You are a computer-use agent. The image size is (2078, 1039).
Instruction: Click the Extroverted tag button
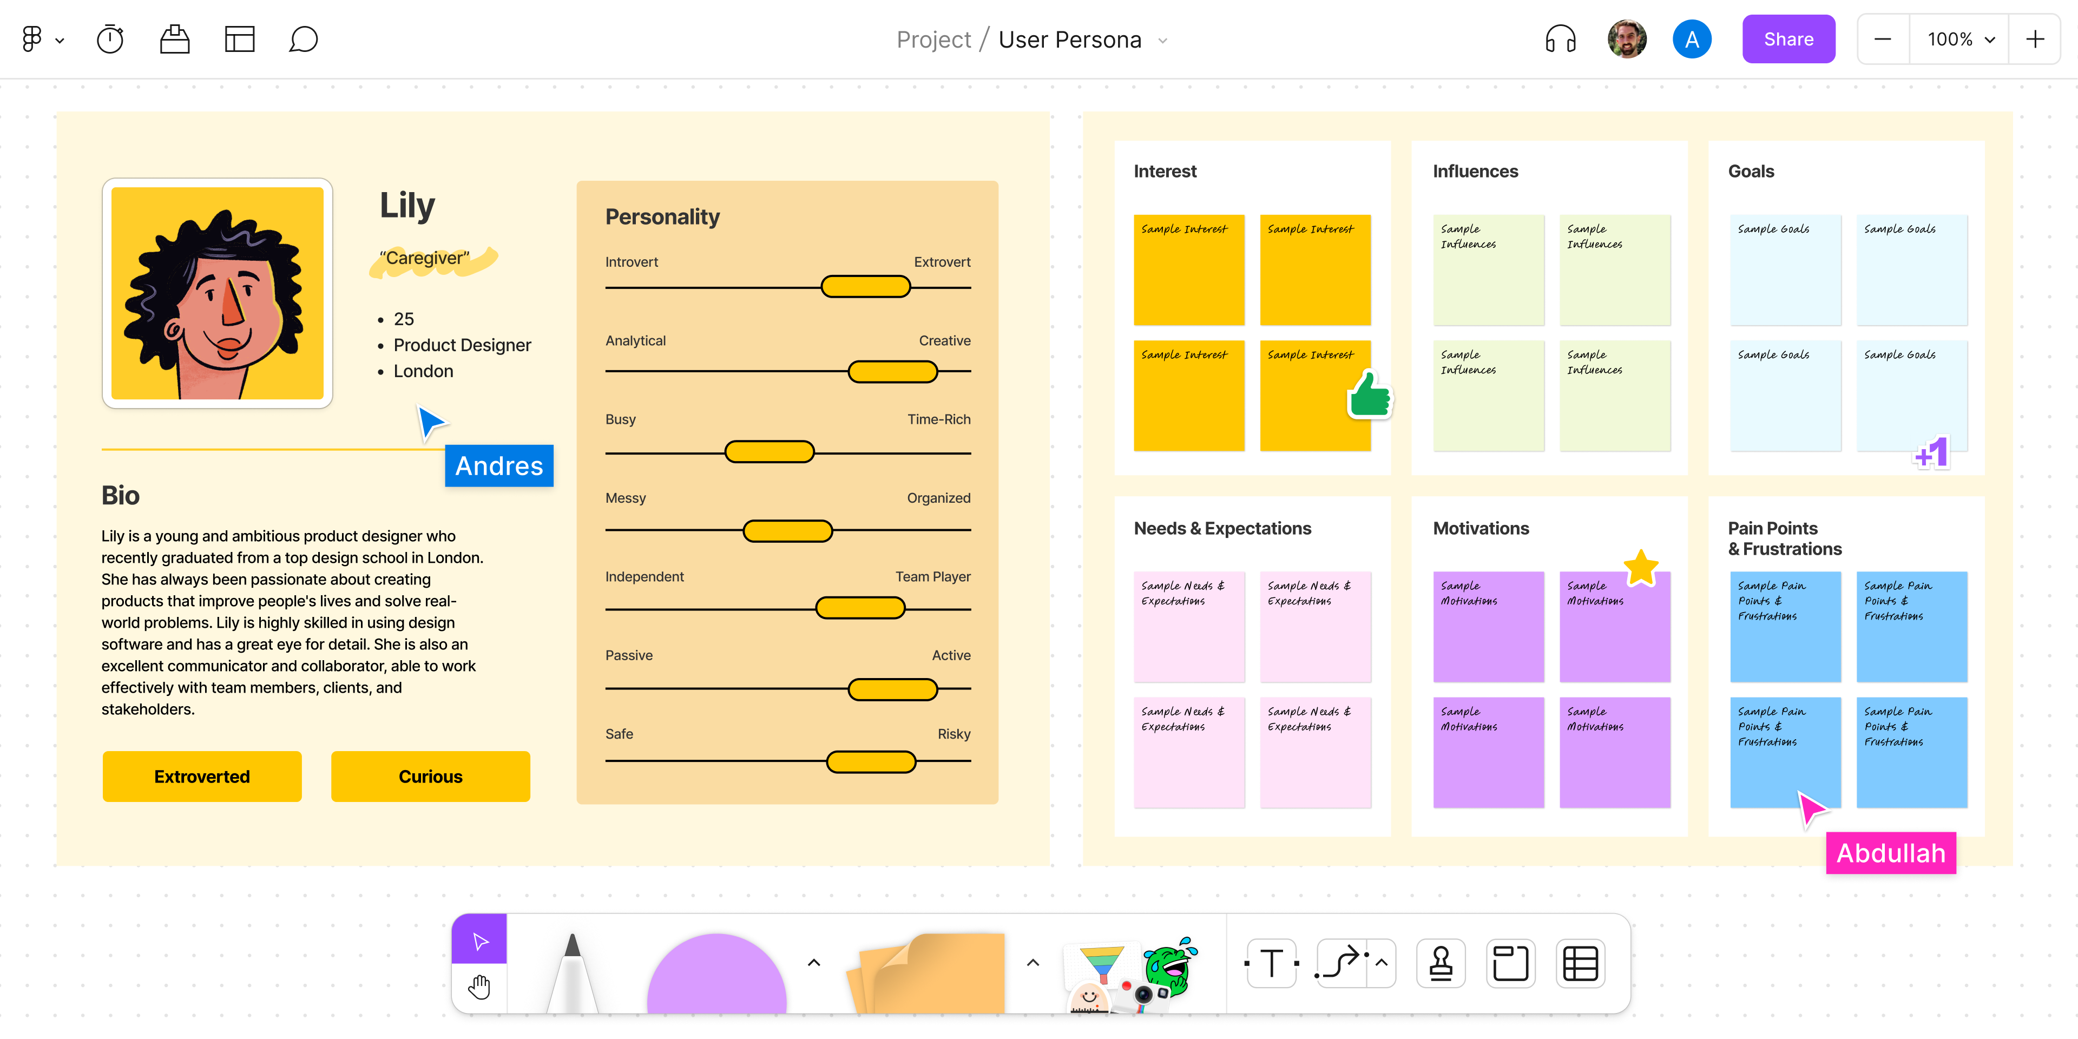click(x=202, y=776)
